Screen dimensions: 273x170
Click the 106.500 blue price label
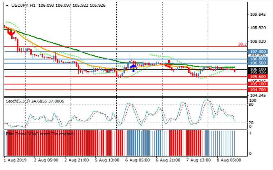tap(258, 63)
